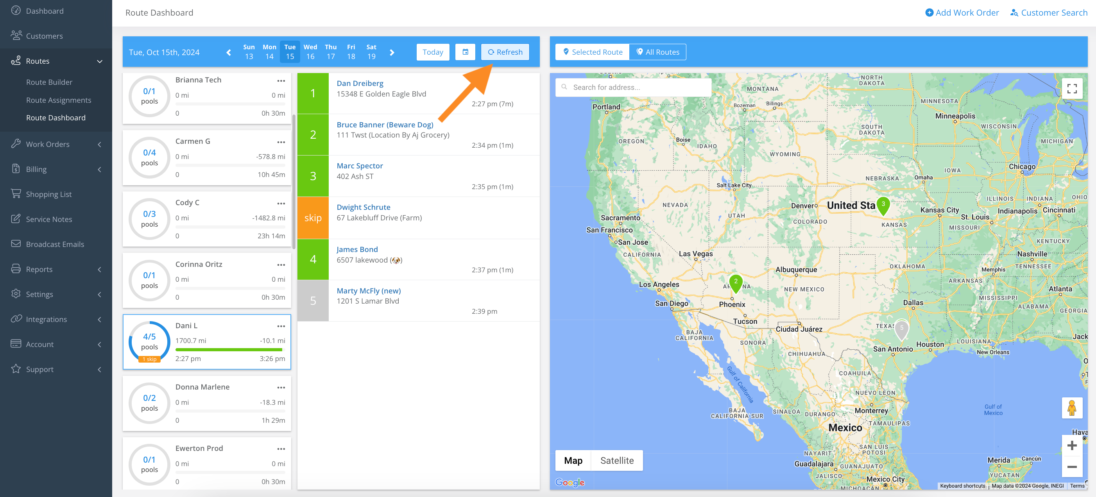Click gray map marker 5 in Texas
The width and height of the screenshot is (1096, 497).
coord(901,329)
